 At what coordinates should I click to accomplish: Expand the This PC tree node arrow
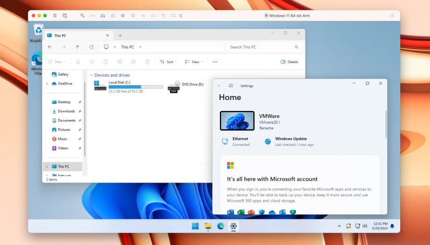pos(47,166)
